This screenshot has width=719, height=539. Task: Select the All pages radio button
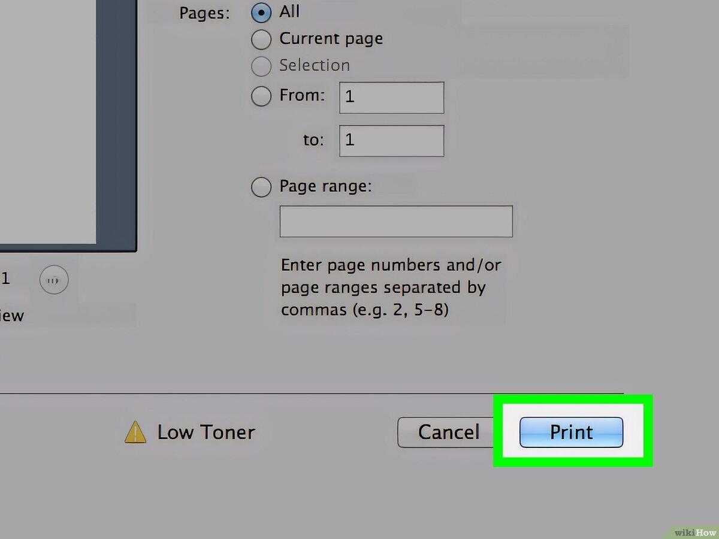coord(261,12)
